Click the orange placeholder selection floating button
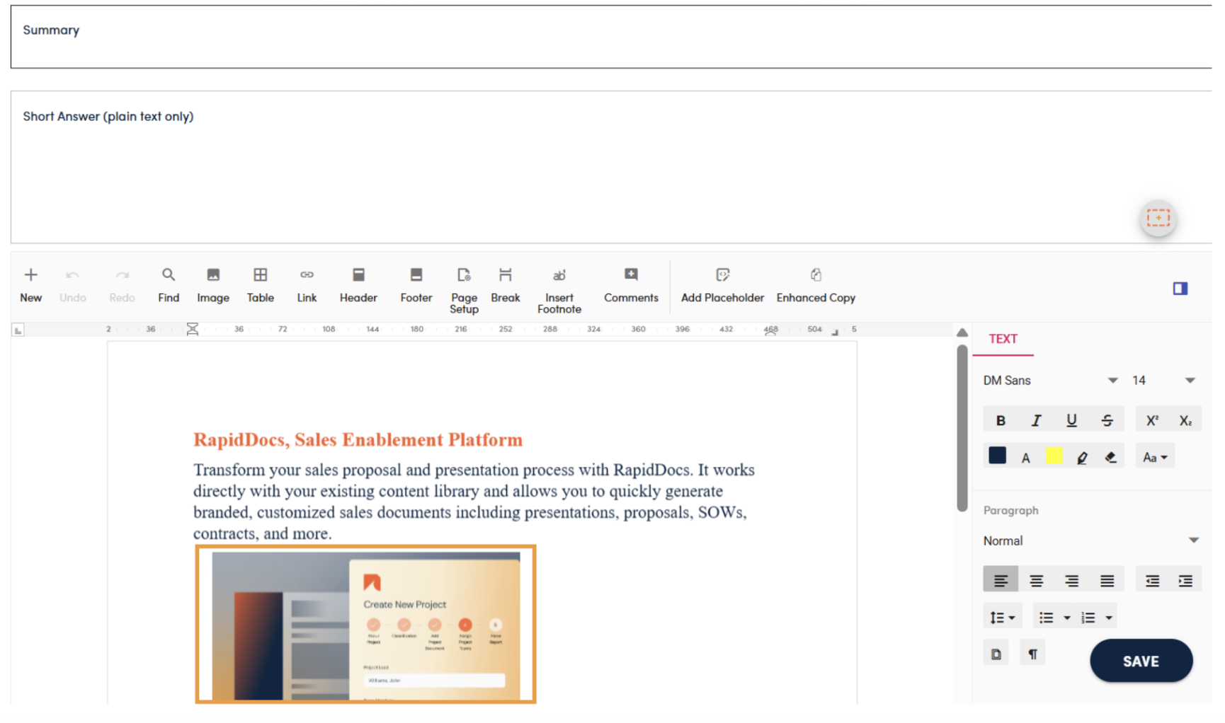The height and width of the screenshot is (723, 1225). click(1158, 218)
